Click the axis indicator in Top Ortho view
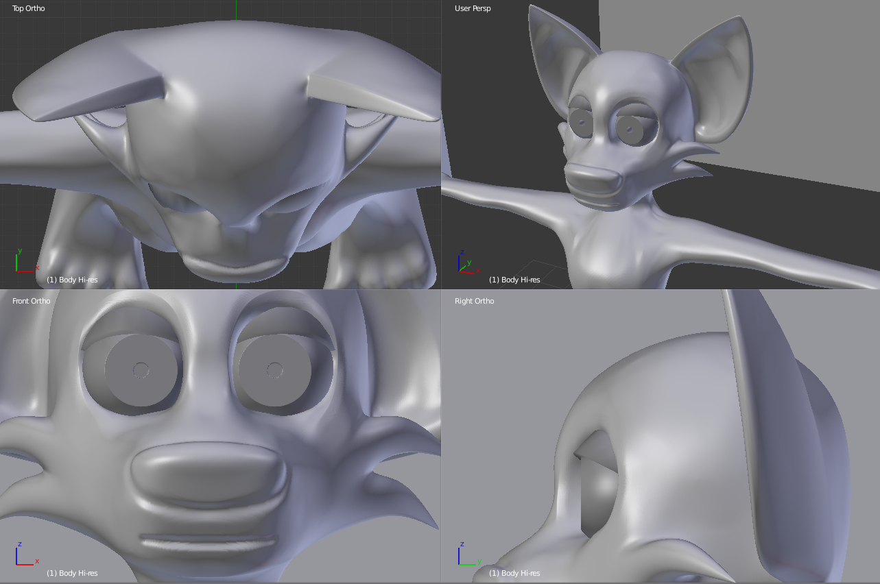This screenshot has width=880, height=584. click(x=27, y=260)
